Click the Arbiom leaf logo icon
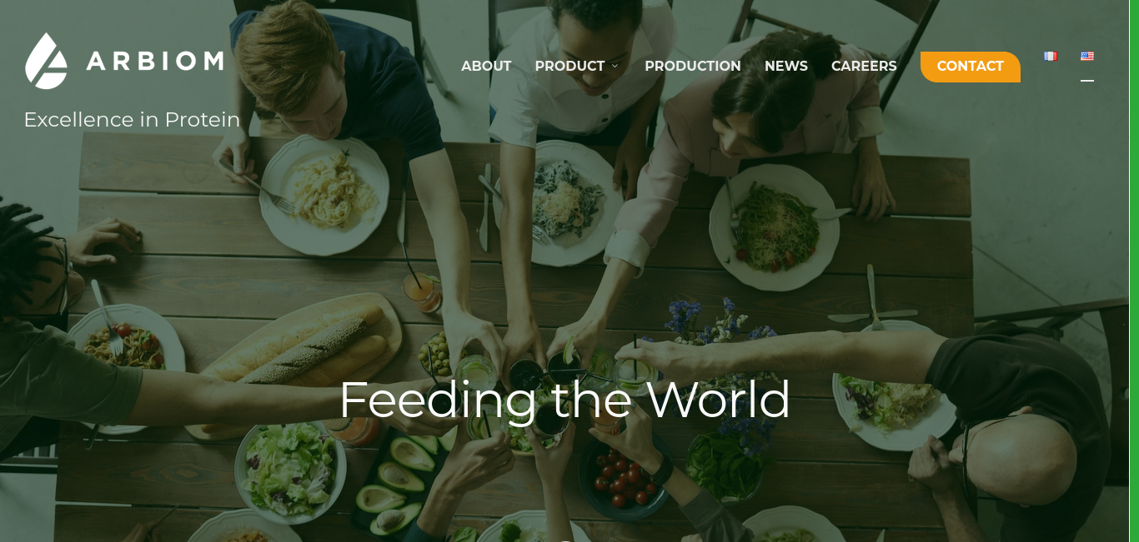1139x542 pixels. pyautogui.click(x=47, y=61)
